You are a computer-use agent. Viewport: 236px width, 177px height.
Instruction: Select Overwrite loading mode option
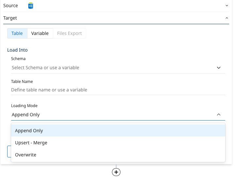[25, 155]
